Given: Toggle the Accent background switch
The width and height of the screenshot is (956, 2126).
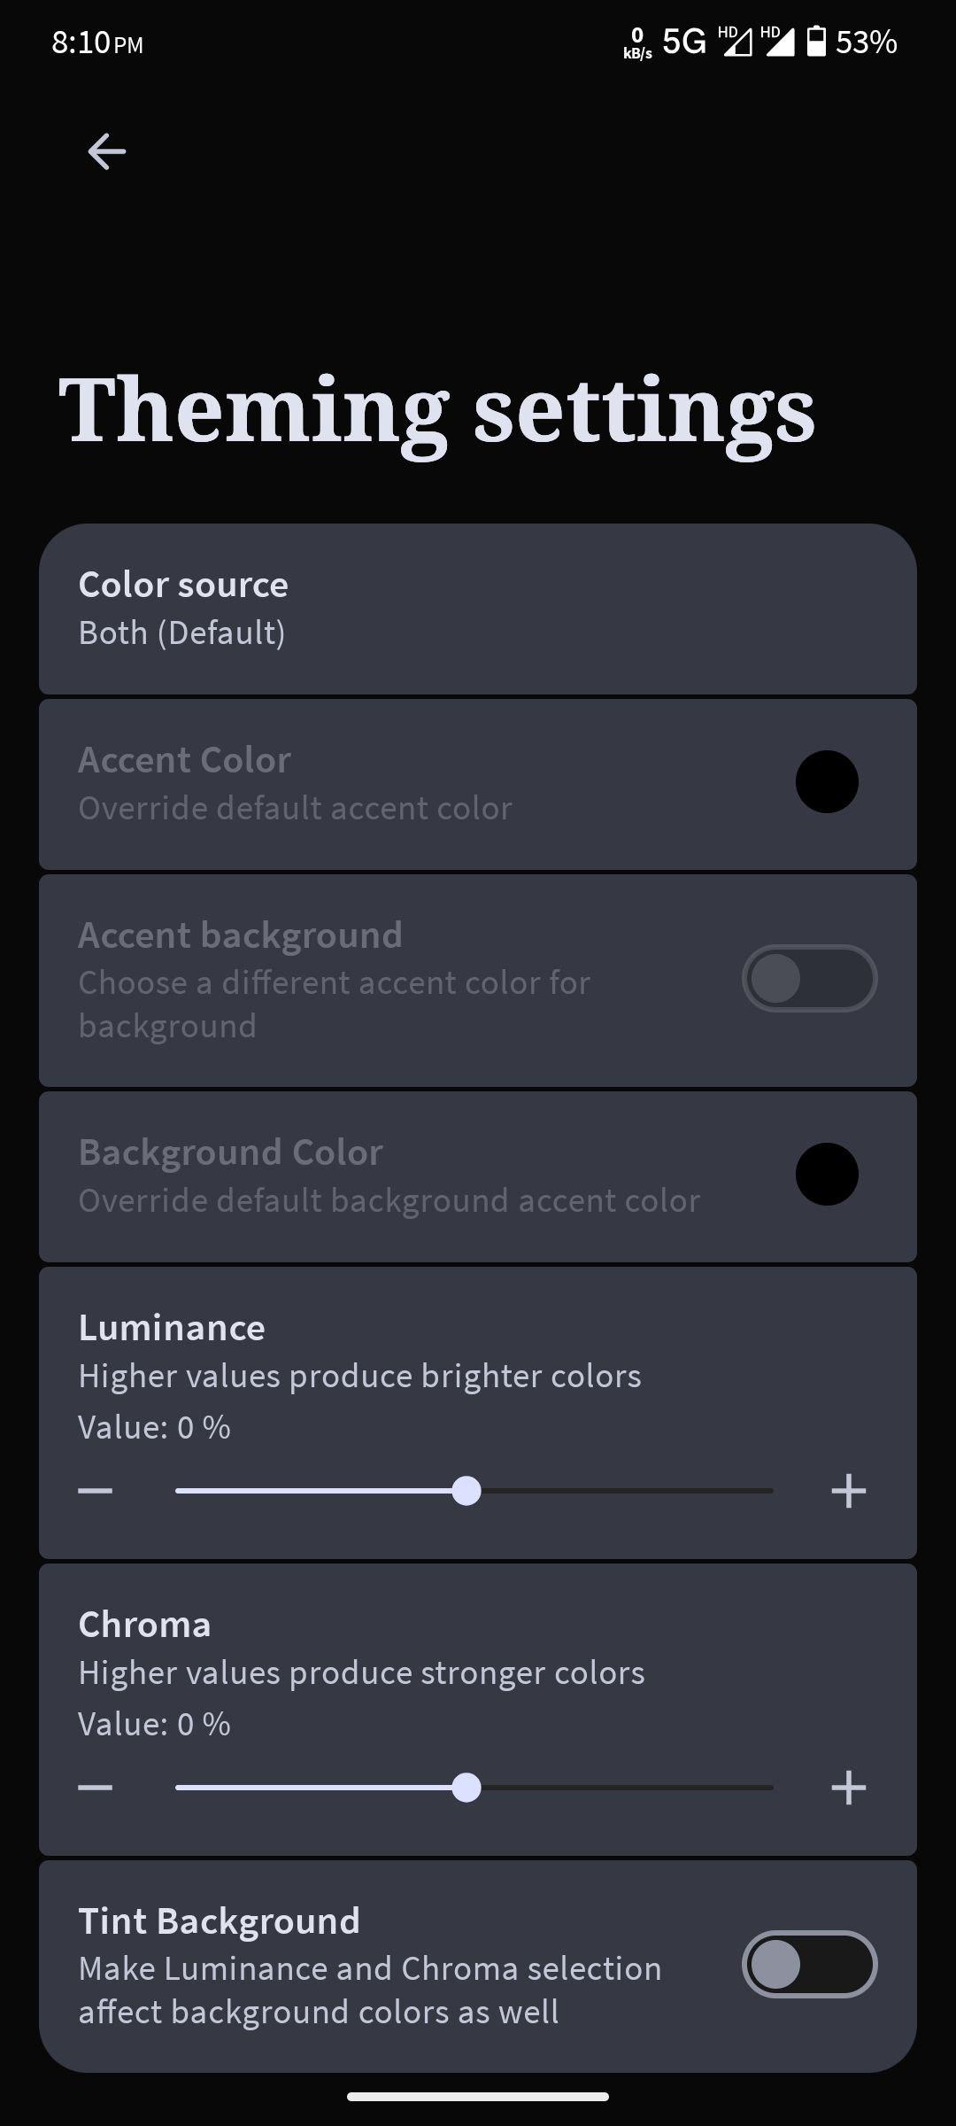Looking at the screenshot, I should [809, 979].
